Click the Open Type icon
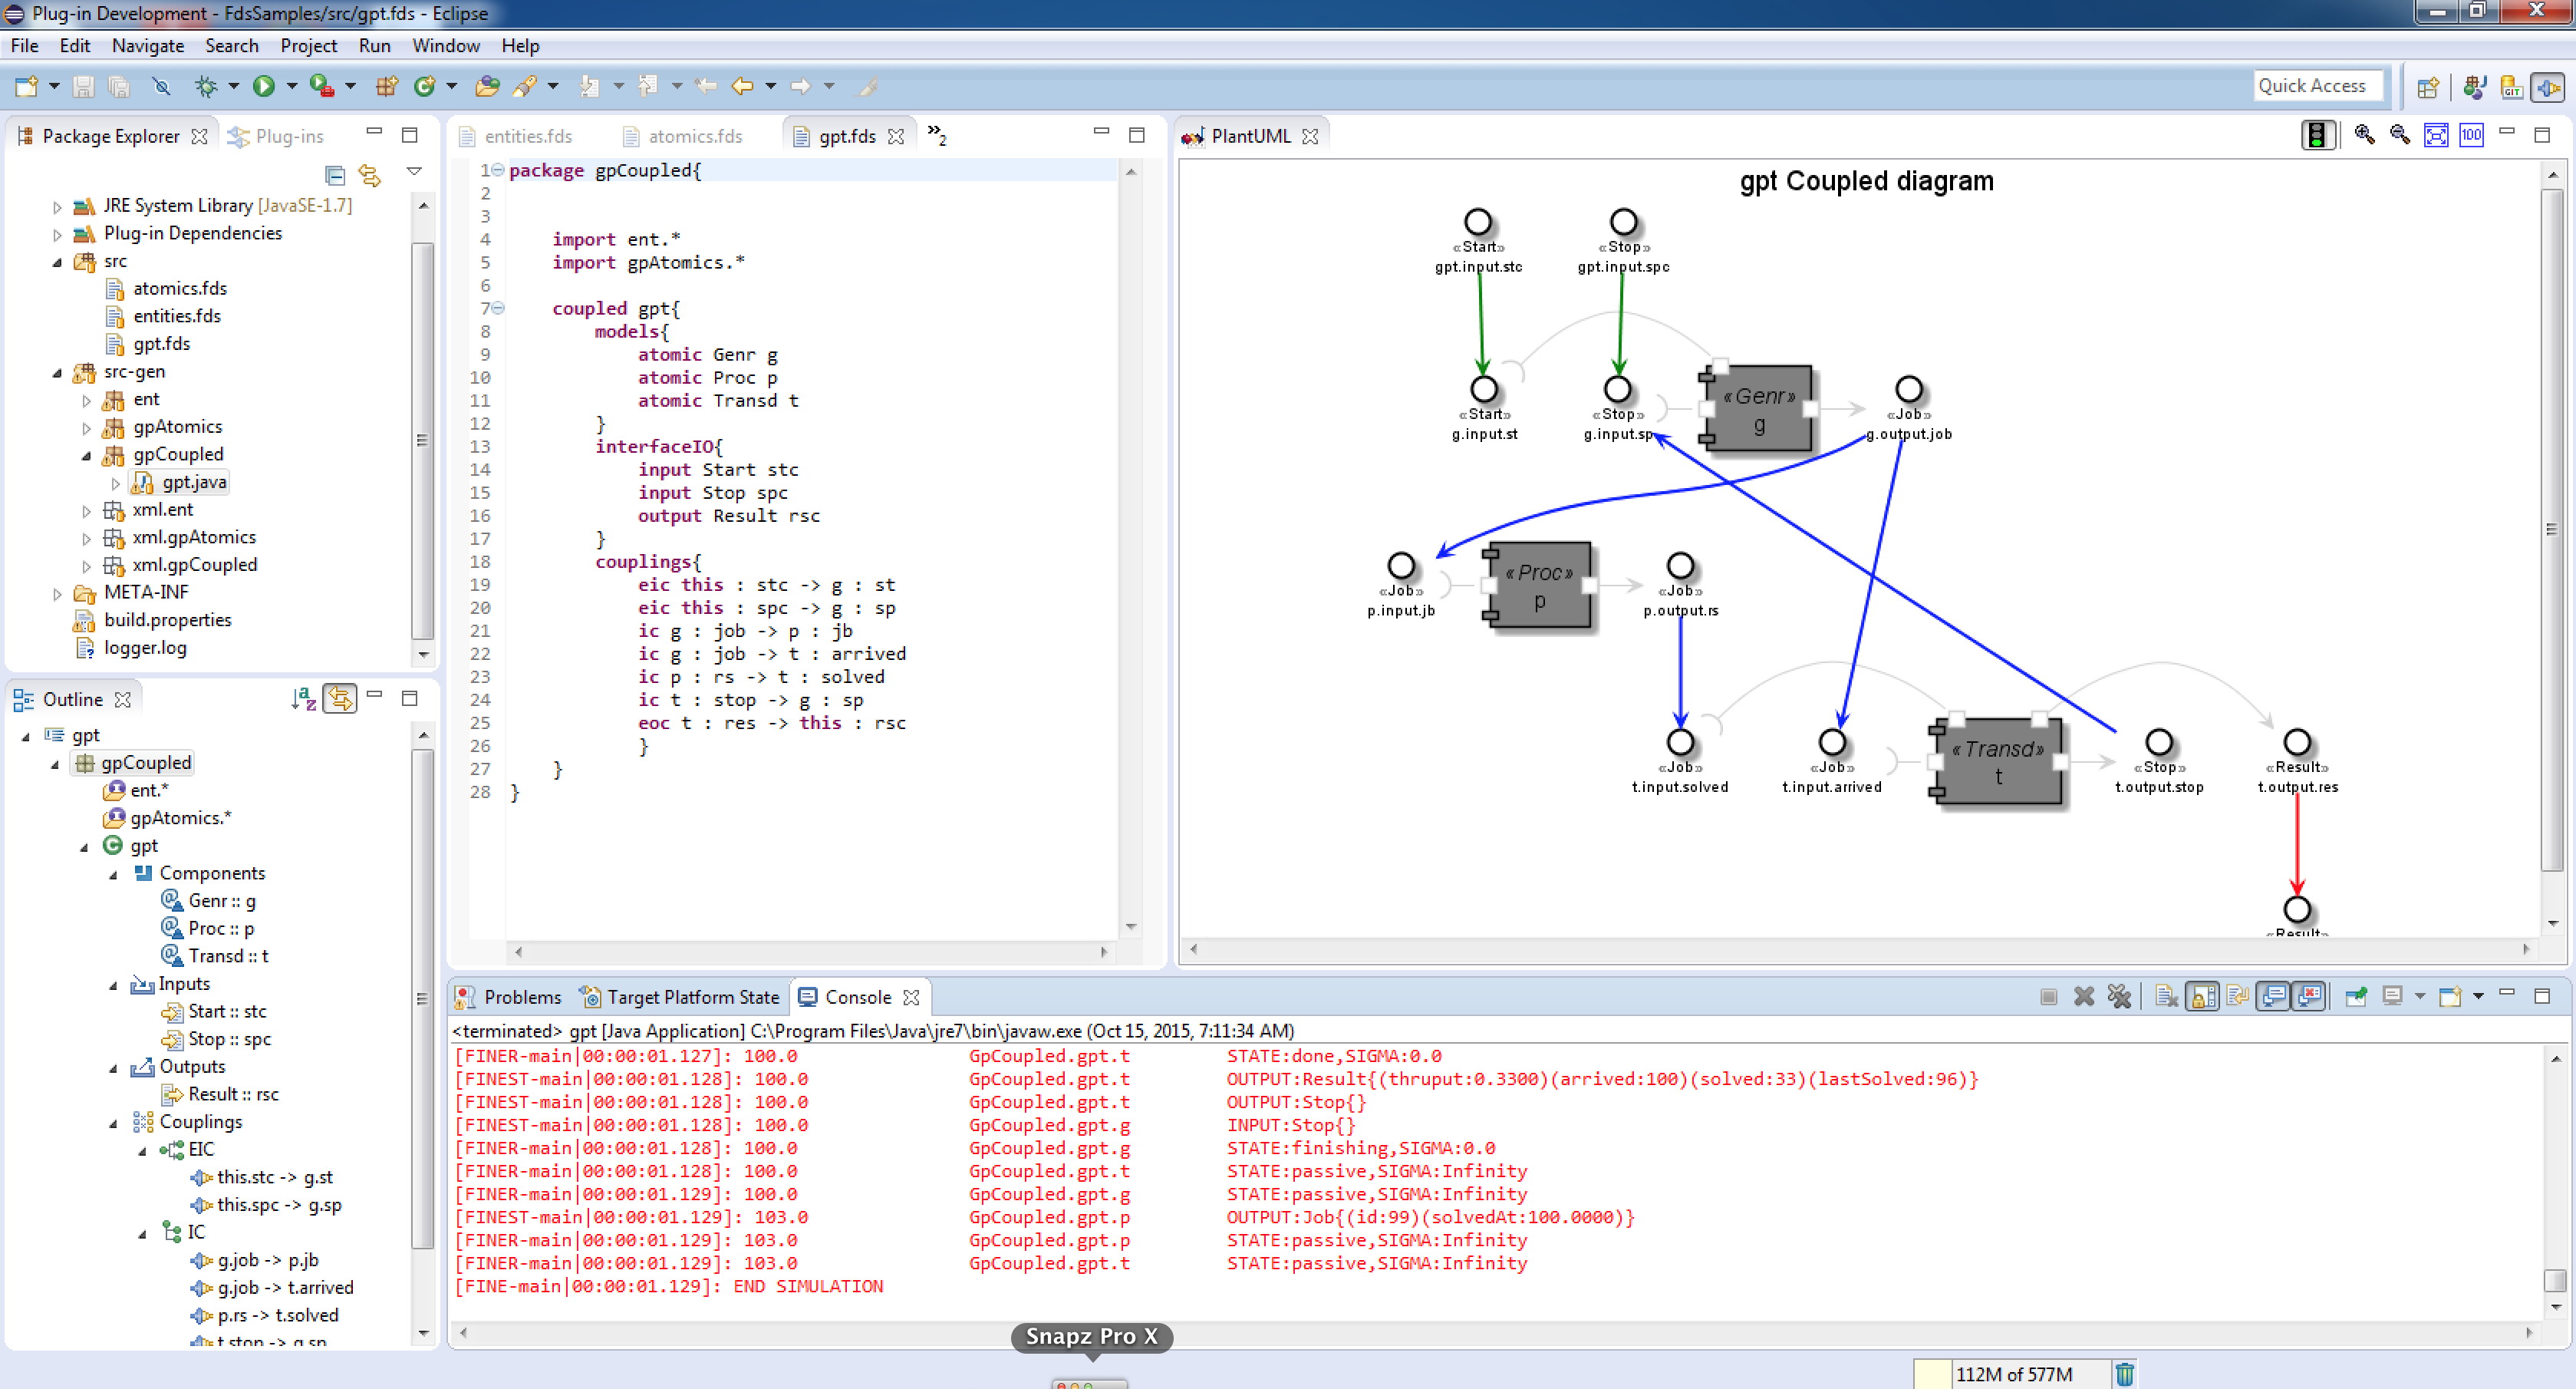The height and width of the screenshot is (1389, 2576). coord(488,87)
